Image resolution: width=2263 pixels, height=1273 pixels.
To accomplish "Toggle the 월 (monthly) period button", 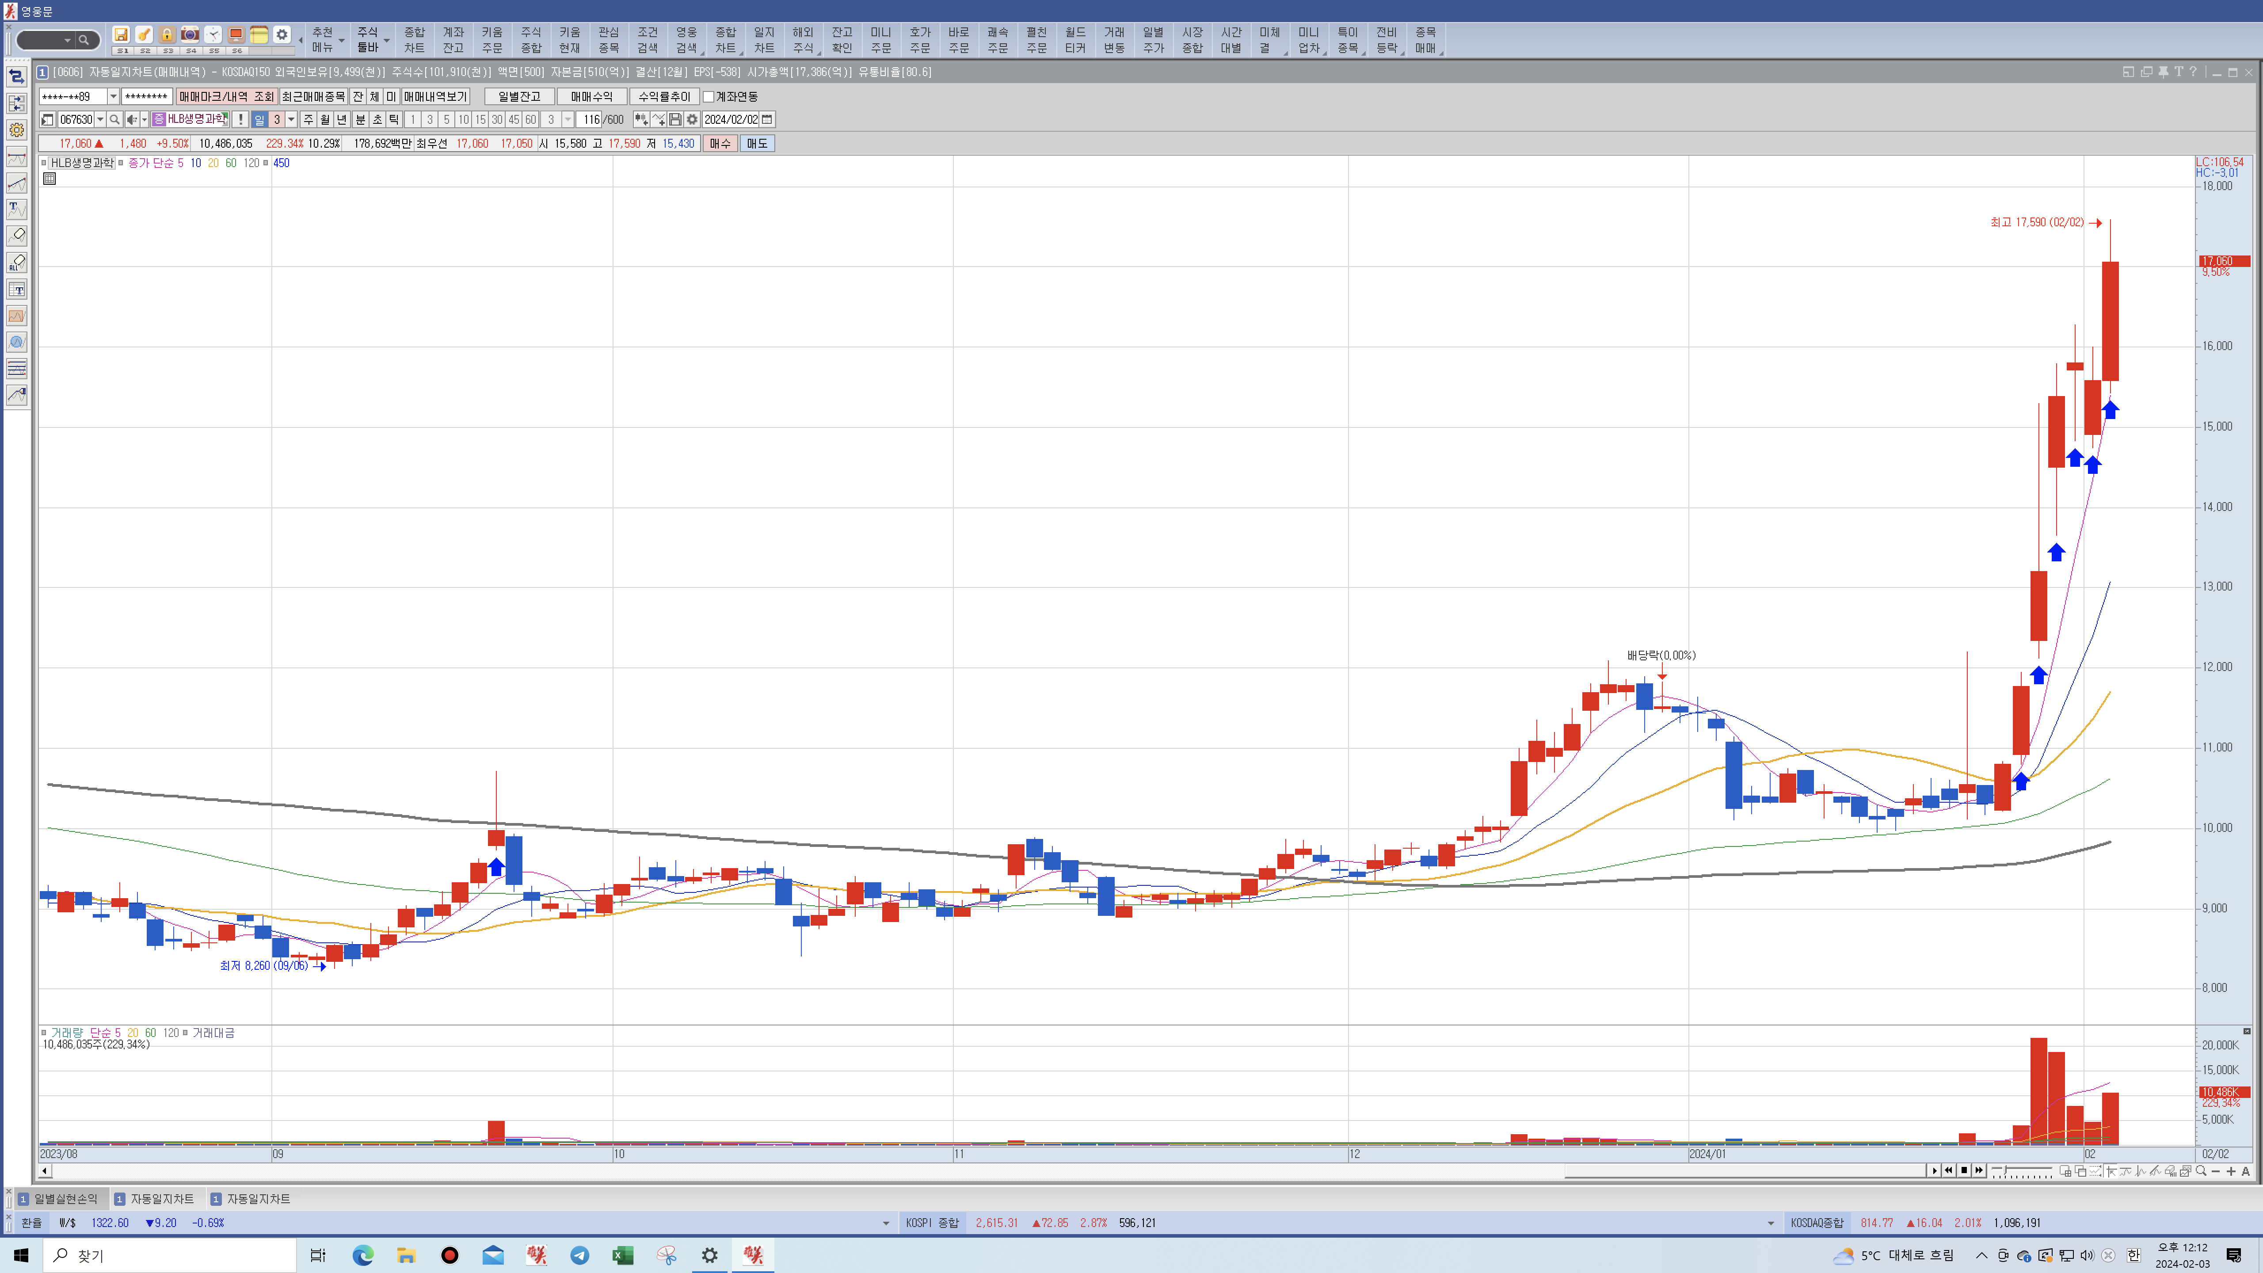I will click(325, 119).
